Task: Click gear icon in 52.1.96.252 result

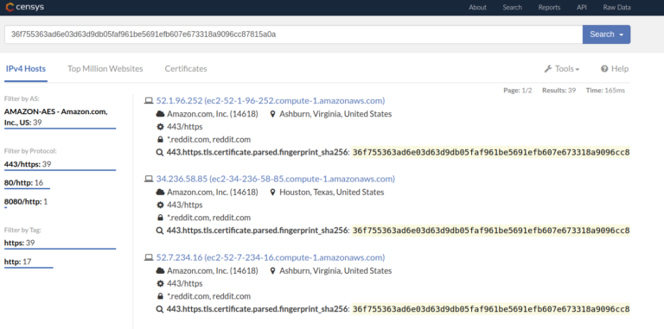Action: pyautogui.click(x=160, y=127)
